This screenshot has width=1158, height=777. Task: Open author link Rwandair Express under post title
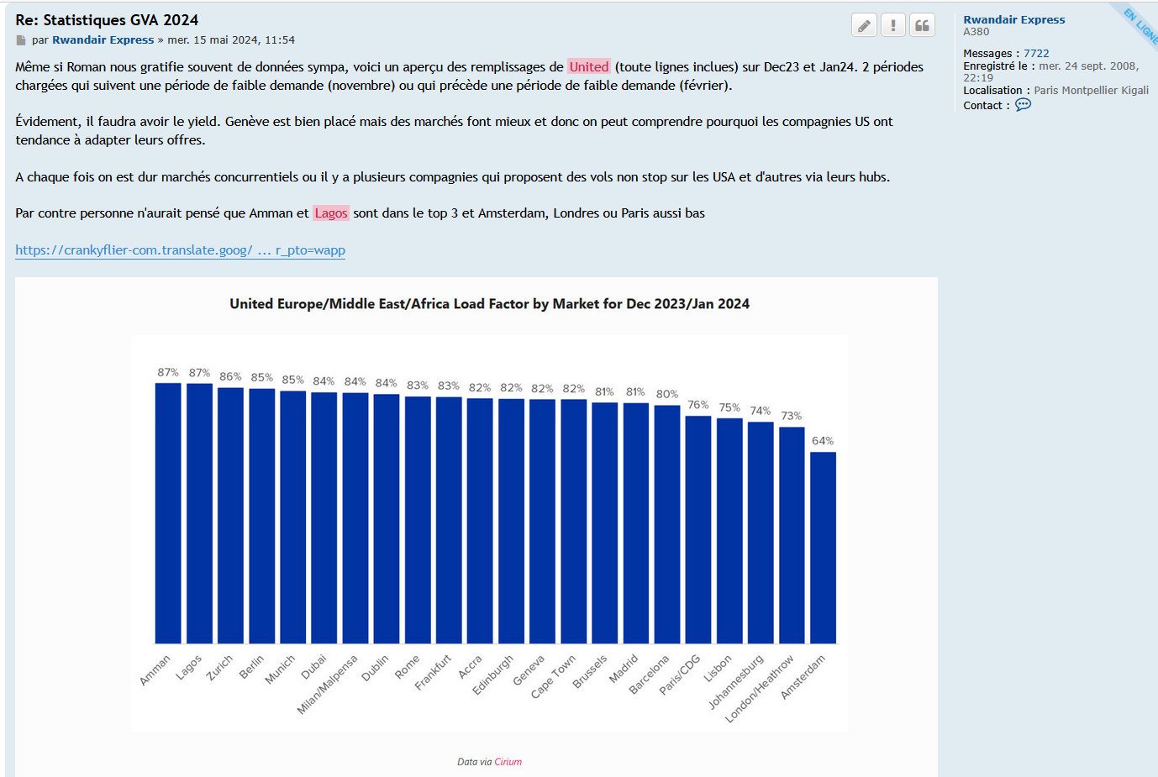click(103, 39)
